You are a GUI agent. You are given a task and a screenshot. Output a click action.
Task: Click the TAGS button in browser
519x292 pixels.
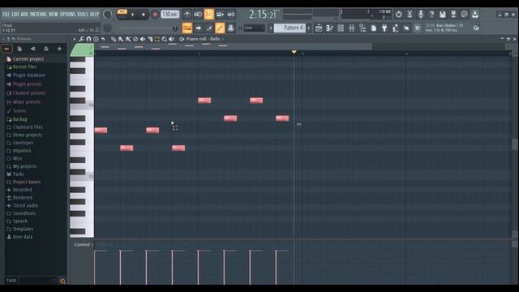(x=11, y=281)
